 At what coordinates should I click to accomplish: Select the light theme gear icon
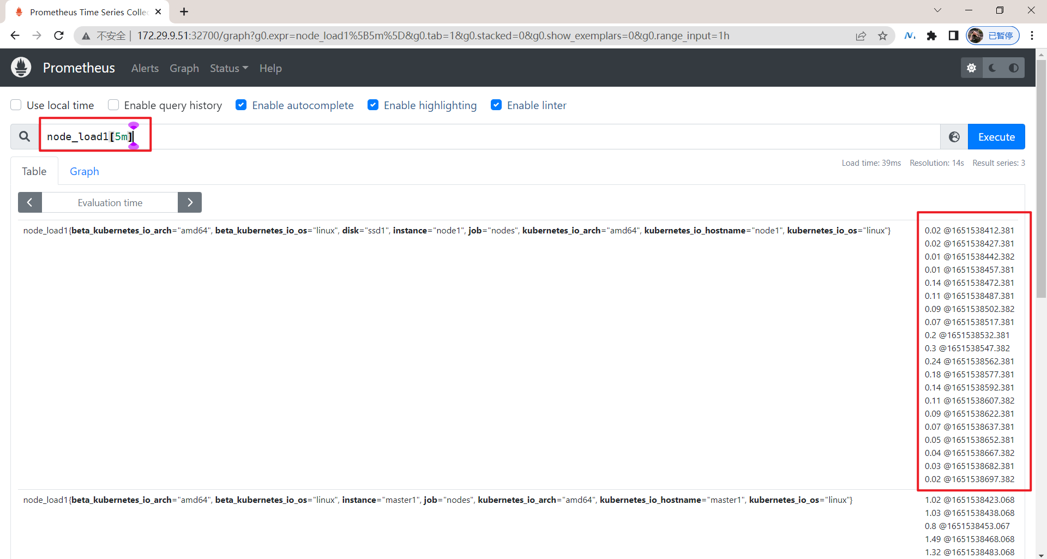pyautogui.click(x=972, y=68)
